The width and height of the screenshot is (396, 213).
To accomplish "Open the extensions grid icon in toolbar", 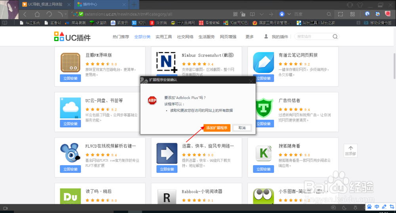I will (x=352, y=14).
